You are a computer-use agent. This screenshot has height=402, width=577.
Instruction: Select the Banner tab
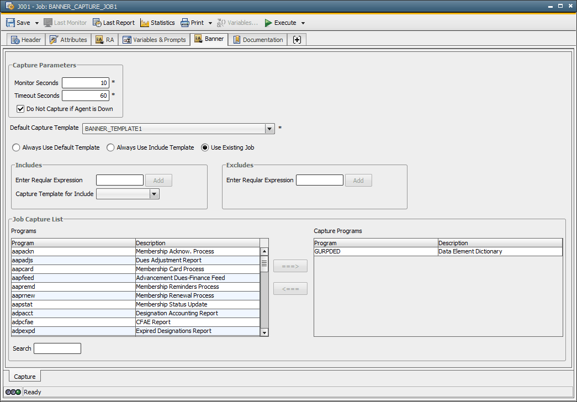point(209,39)
